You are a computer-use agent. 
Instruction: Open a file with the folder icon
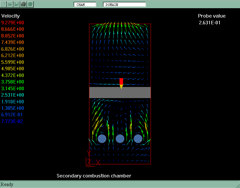pyautogui.click(x=10, y=4)
